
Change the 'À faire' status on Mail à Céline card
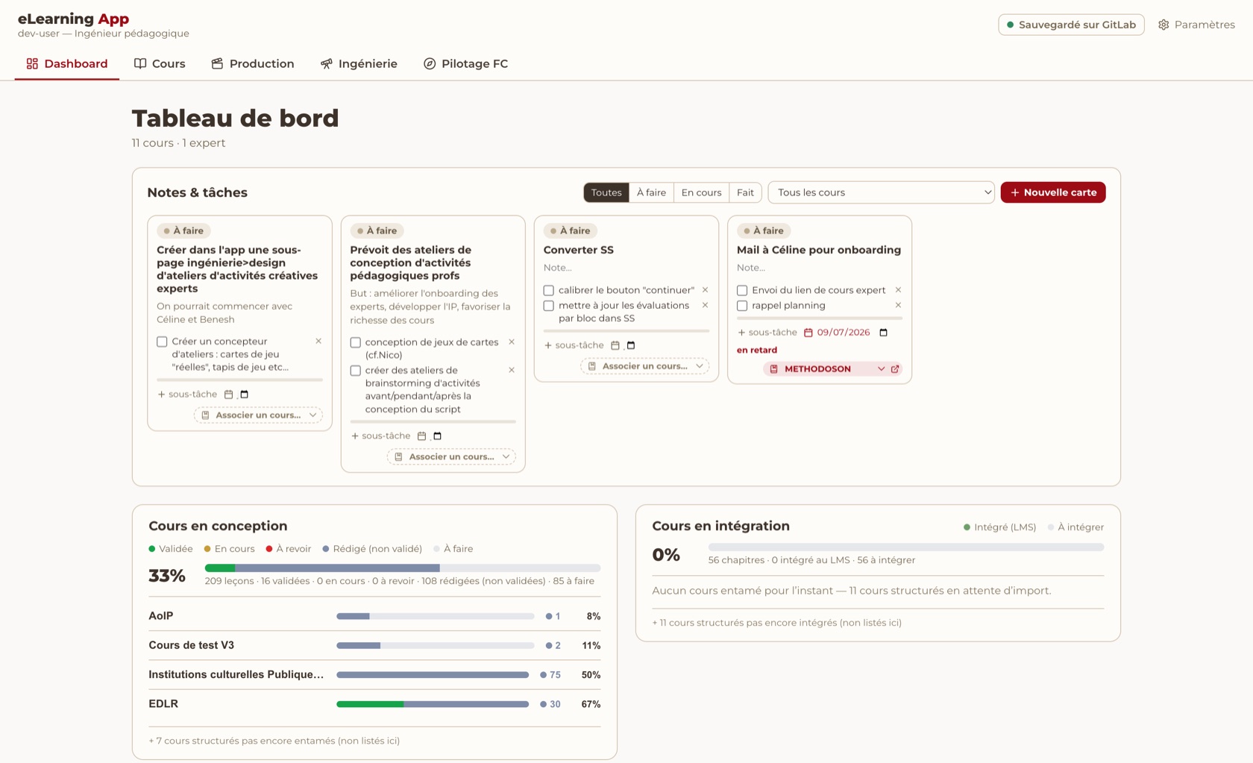(x=764, y=230)
